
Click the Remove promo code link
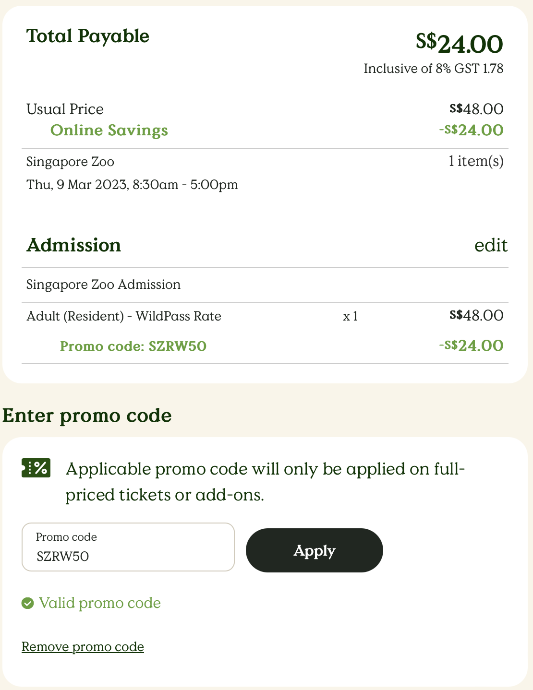(83, 647)
